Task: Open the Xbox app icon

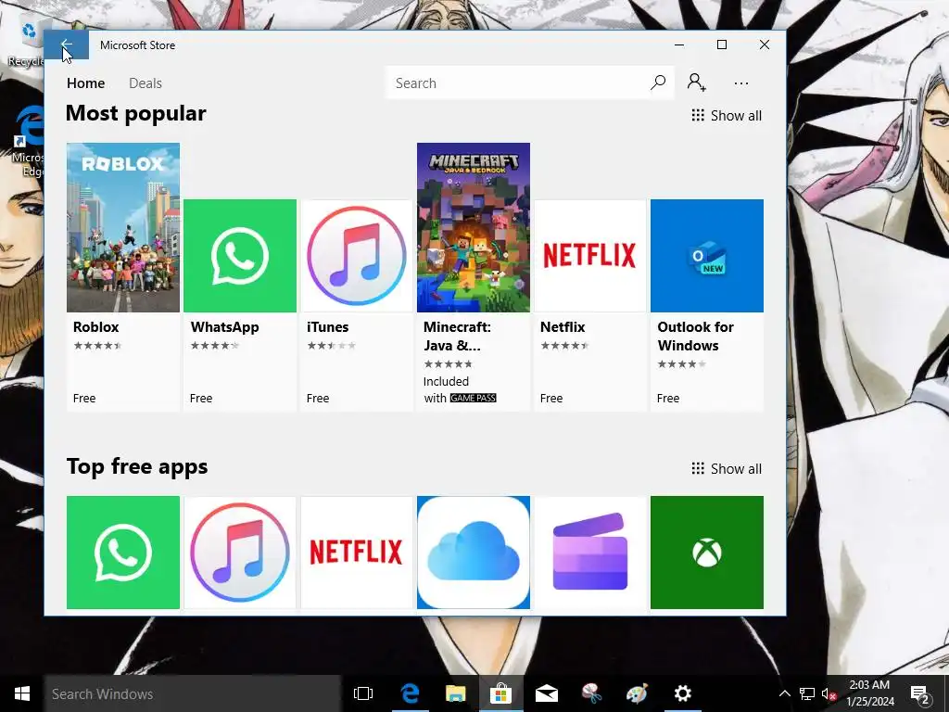Action: 707,553
